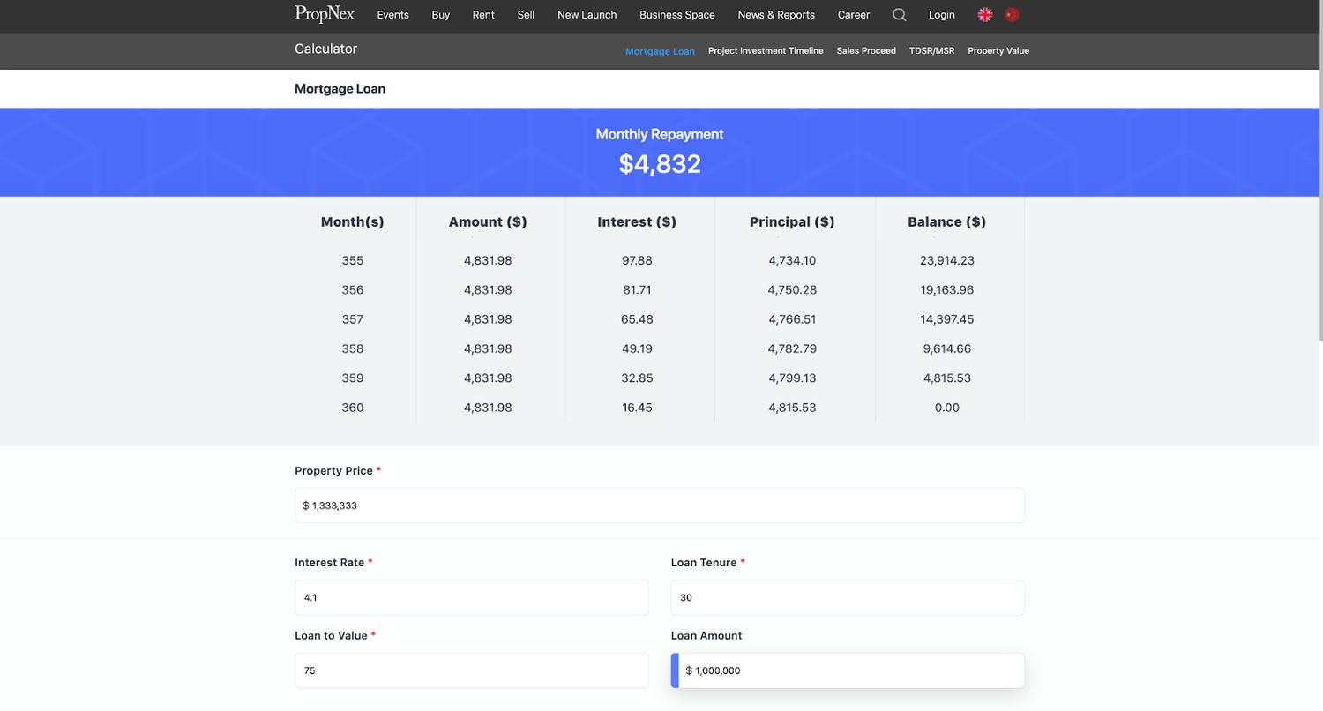Switch to Project Investment Timeline tab
This screenshot has width=1323, height=711.
[x=766, y=51]
